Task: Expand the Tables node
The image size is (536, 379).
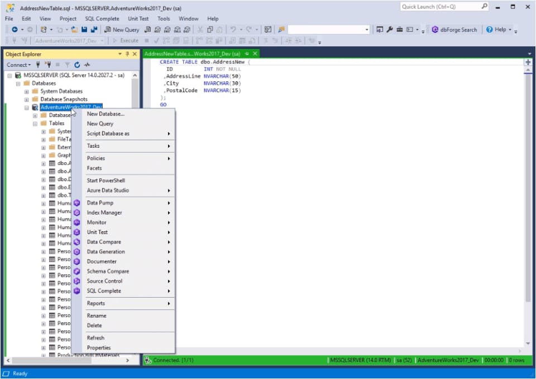Action: [x=35, y=123]
